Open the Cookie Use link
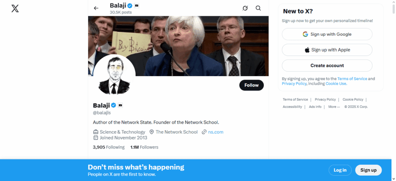This screenshot has height=181, width=396. pos(336,84)
